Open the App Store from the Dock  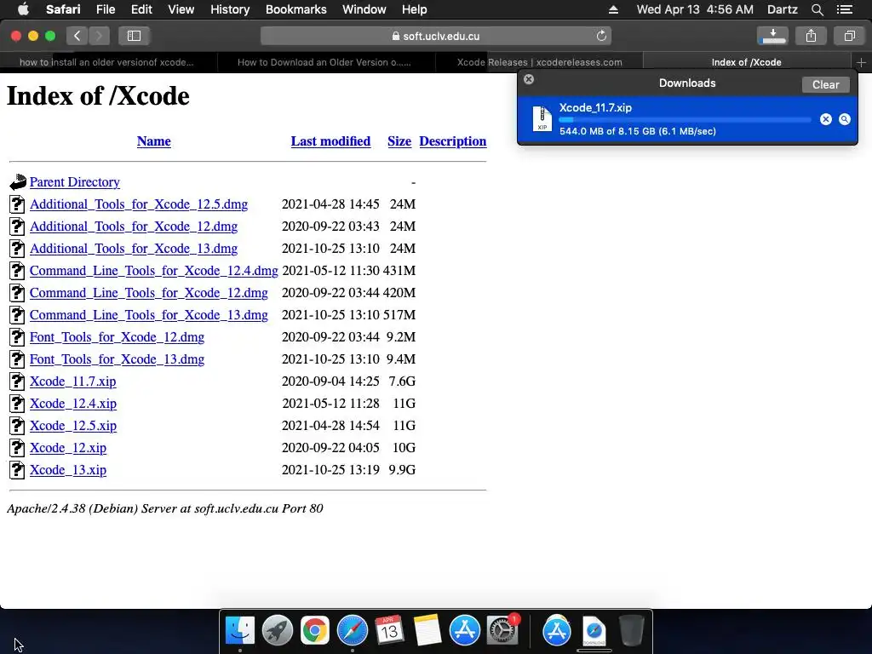point(464,631)
